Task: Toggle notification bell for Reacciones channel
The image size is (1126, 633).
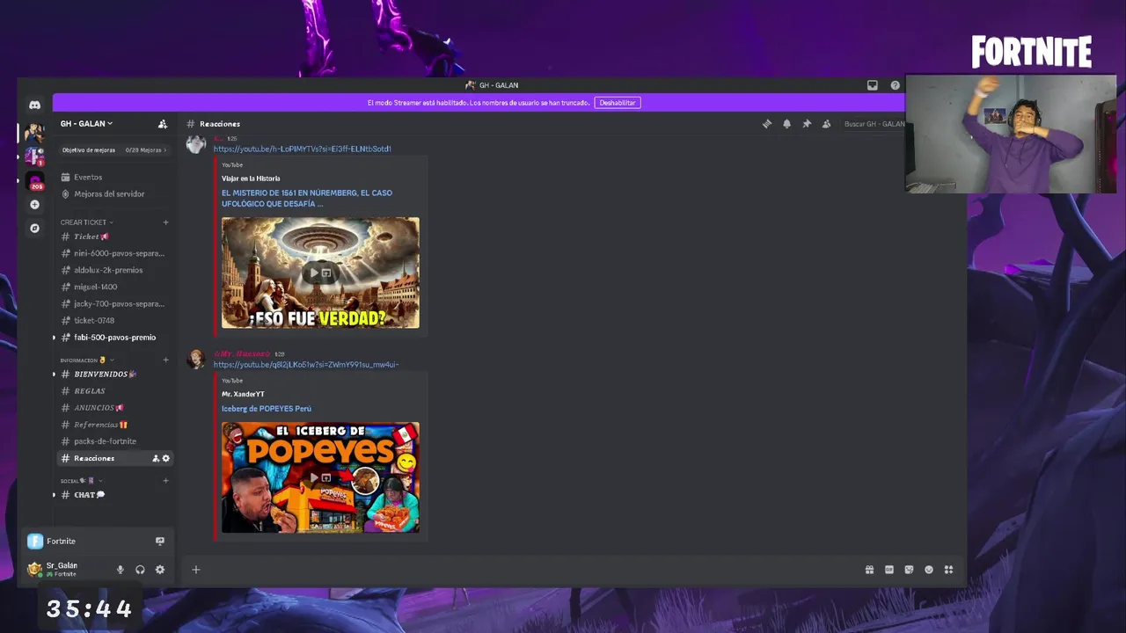Action: (x=786, y=124)
